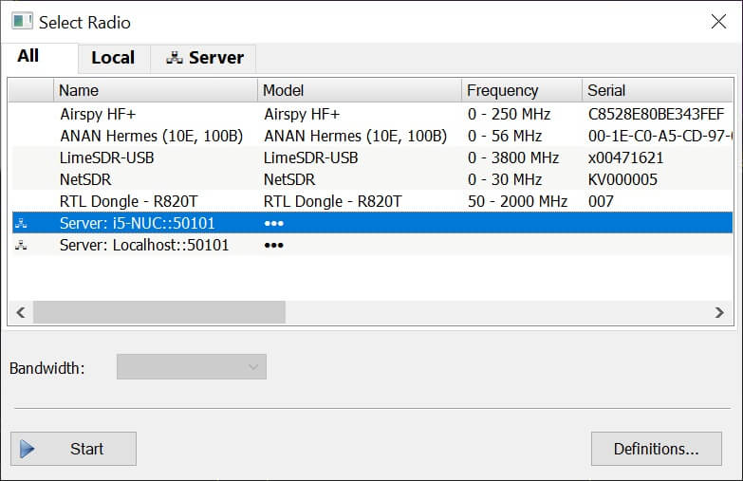Click the horizontal scrollbar thumb

pyautogui.click(x=158, y=312)
